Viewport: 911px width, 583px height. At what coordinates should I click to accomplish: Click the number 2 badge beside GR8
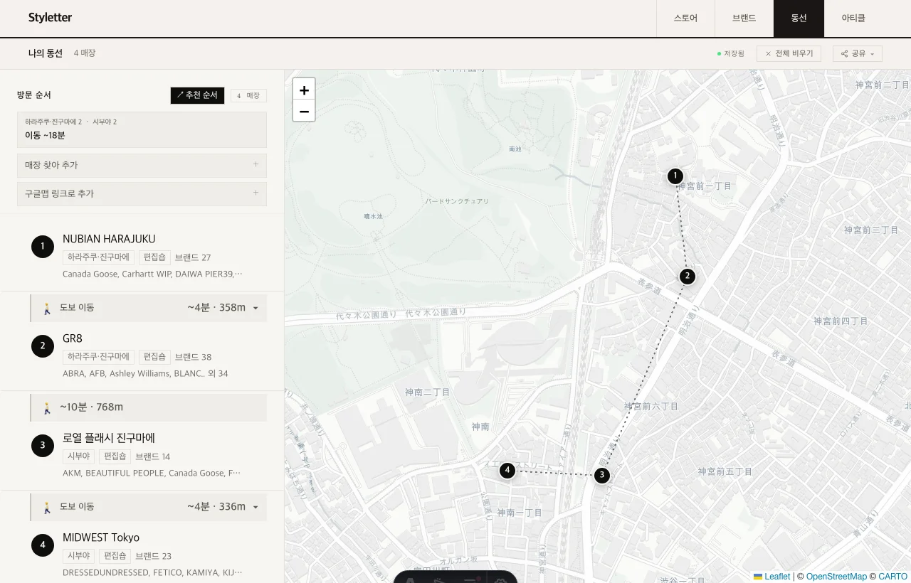(43, 346)
